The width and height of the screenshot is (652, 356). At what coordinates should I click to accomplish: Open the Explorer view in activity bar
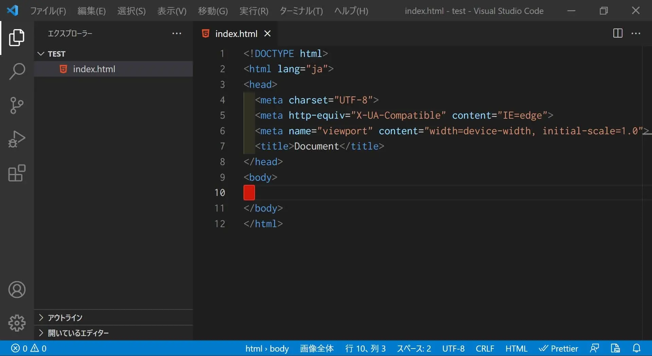point(17,37)
